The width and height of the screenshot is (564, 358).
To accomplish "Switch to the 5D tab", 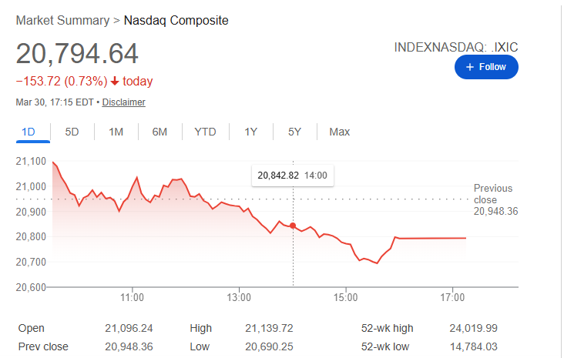I will coord(72,132).
